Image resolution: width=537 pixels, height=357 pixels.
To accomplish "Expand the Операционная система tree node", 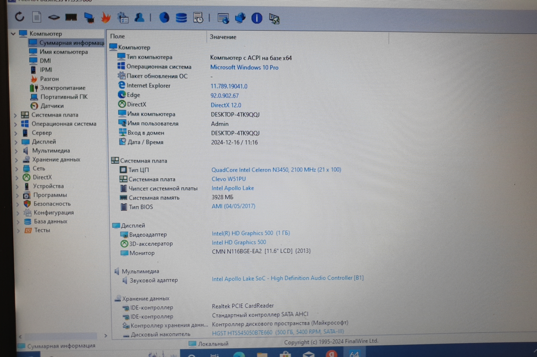I will point(16,124).
